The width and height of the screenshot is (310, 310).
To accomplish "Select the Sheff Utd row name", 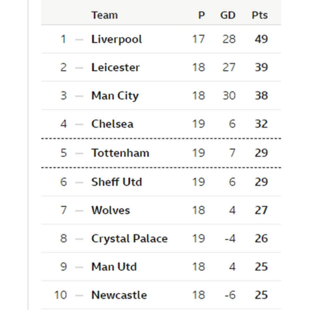I will click(116, 182).
